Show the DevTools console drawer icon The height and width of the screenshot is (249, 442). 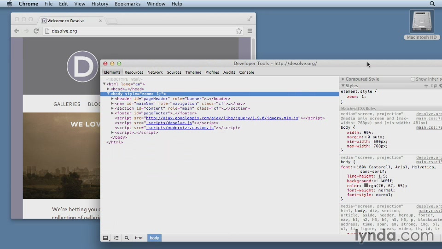[116, 238]
